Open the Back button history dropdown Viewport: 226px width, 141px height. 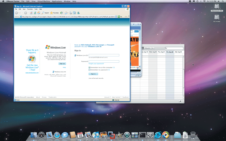click(22, 13)
